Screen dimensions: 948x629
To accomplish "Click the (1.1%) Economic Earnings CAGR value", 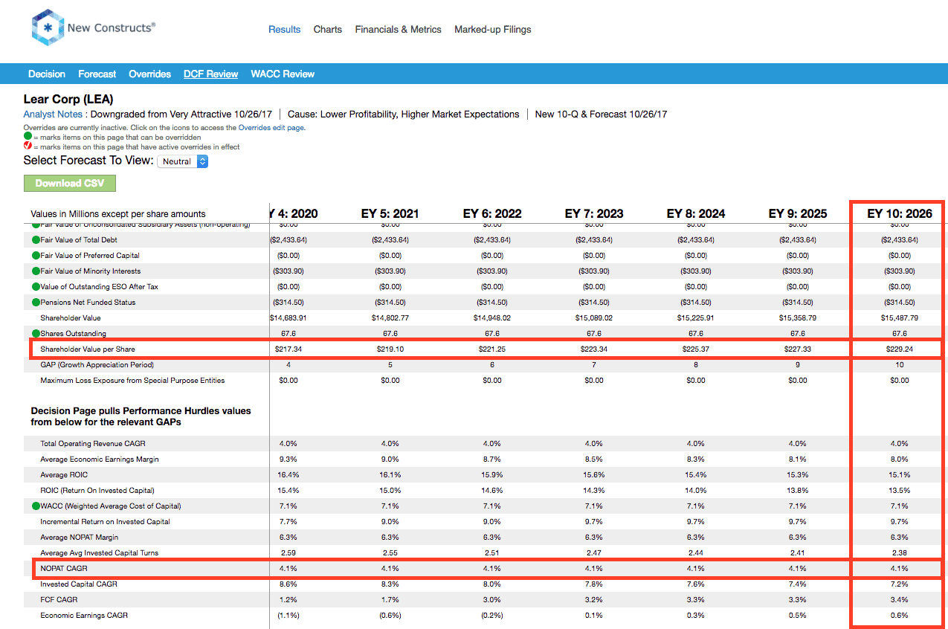I will coord(288,615).
